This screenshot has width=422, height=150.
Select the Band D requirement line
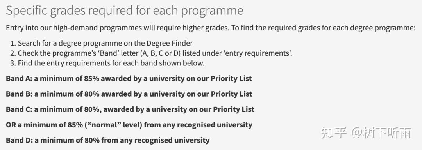click(x=108, y=140)
